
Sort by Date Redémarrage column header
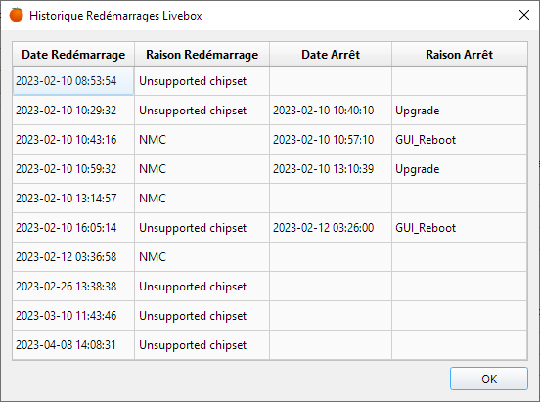[x=73, y=54]
